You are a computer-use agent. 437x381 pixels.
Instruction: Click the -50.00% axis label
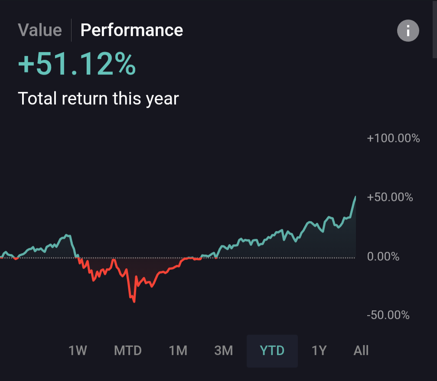click(388, 315)
